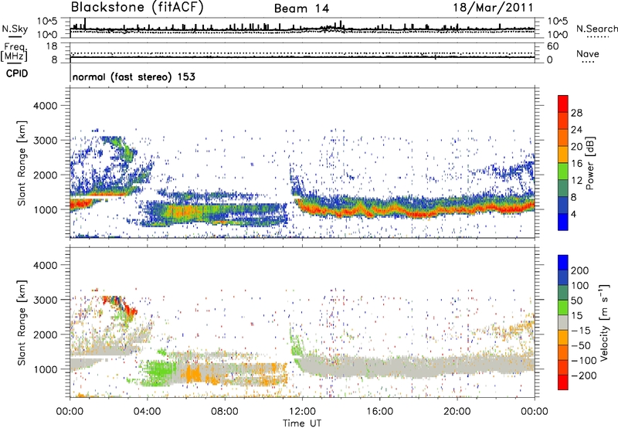Viewport: 618px width, 428px height.
Task: Click the power scale value '16'
Action: point(576,164)
